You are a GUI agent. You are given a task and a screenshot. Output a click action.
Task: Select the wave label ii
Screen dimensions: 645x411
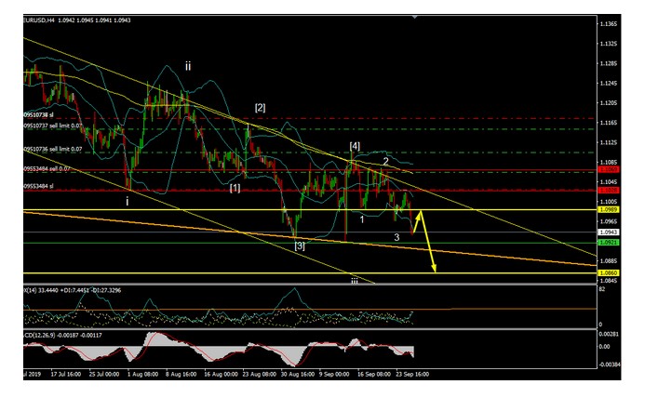[188, 66]
